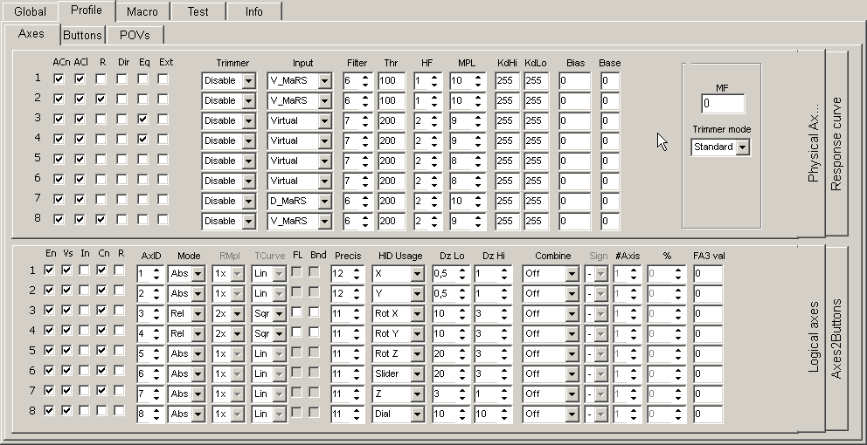Open the vertical Response curve tab

[836, 144]
